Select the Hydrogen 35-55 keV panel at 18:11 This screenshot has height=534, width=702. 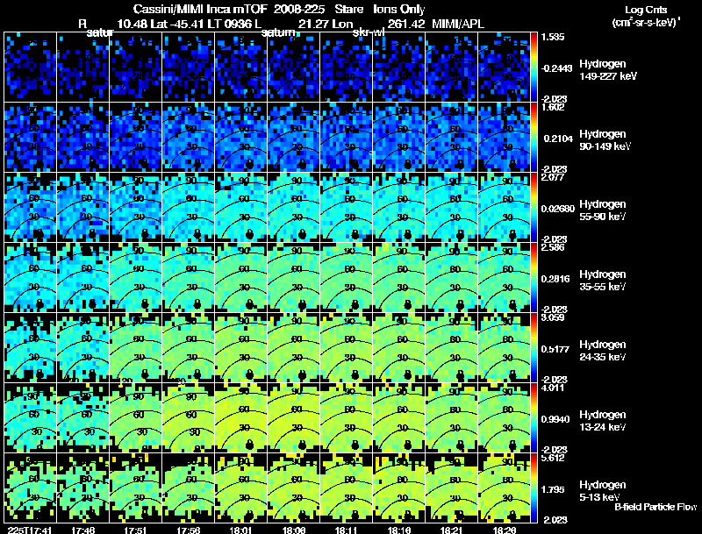coord(346,278)
